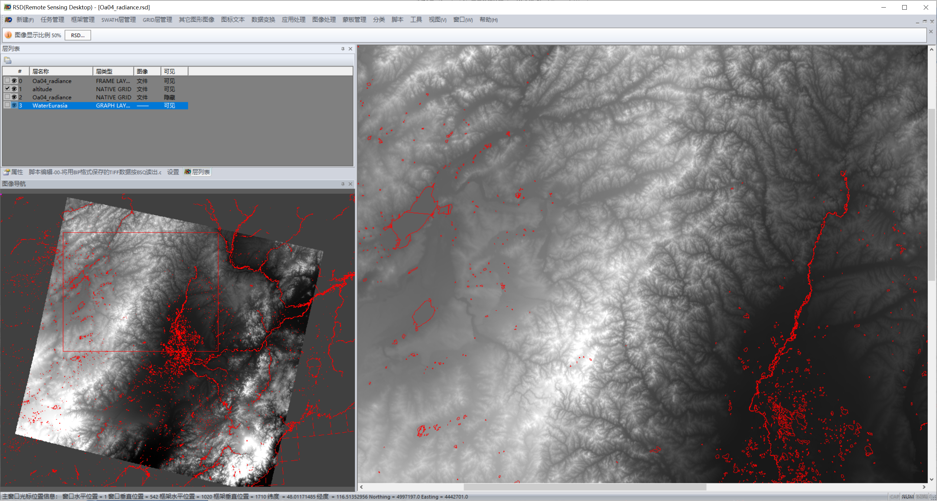Click the layer list toolbar properties icon

pos(8,60)
